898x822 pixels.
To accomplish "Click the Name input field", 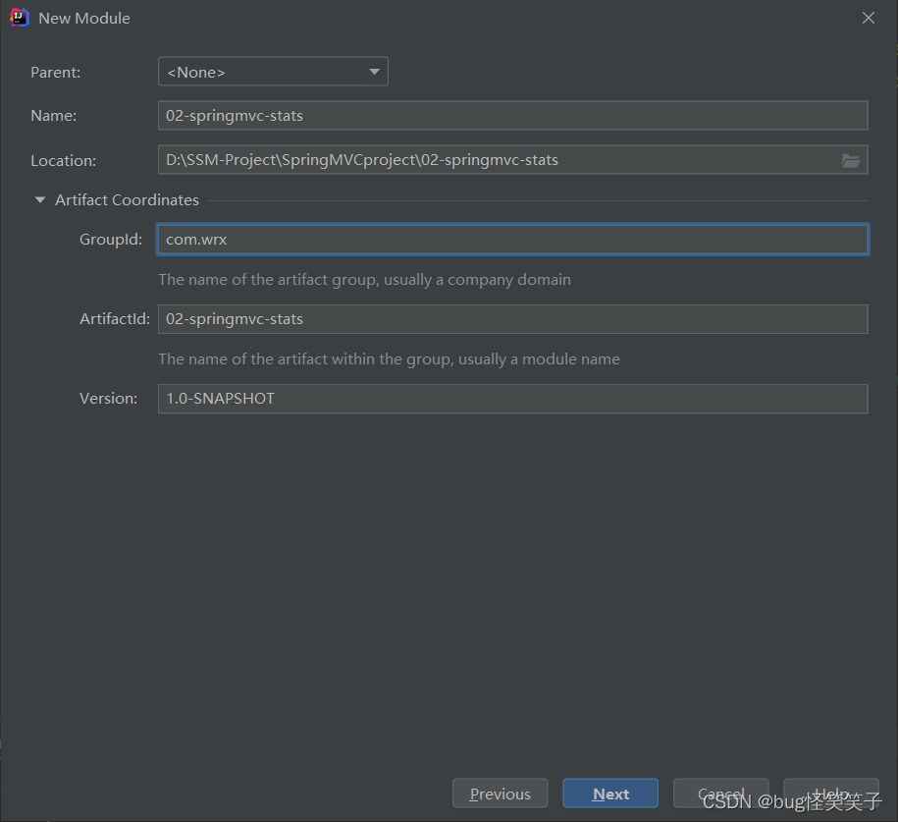I will click(x=512, y=115).
